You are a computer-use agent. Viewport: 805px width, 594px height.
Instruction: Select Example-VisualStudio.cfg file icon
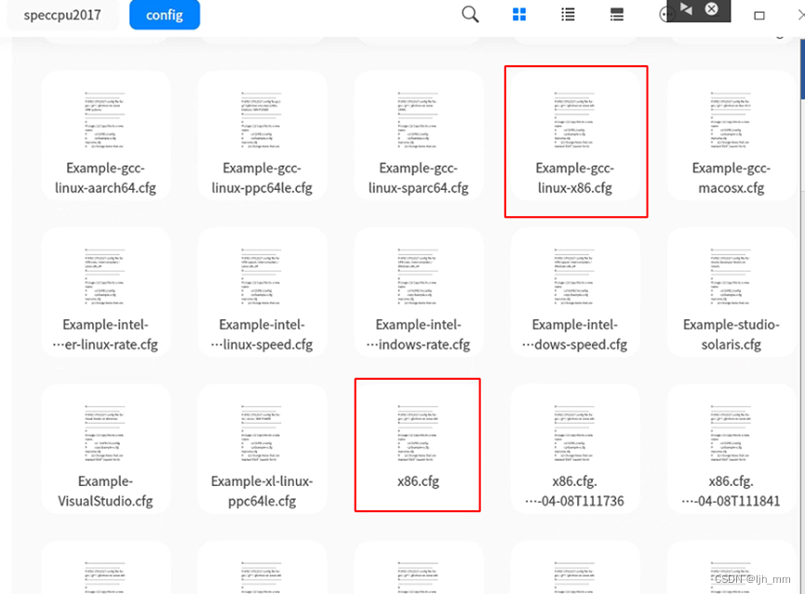tap(105, 434)
